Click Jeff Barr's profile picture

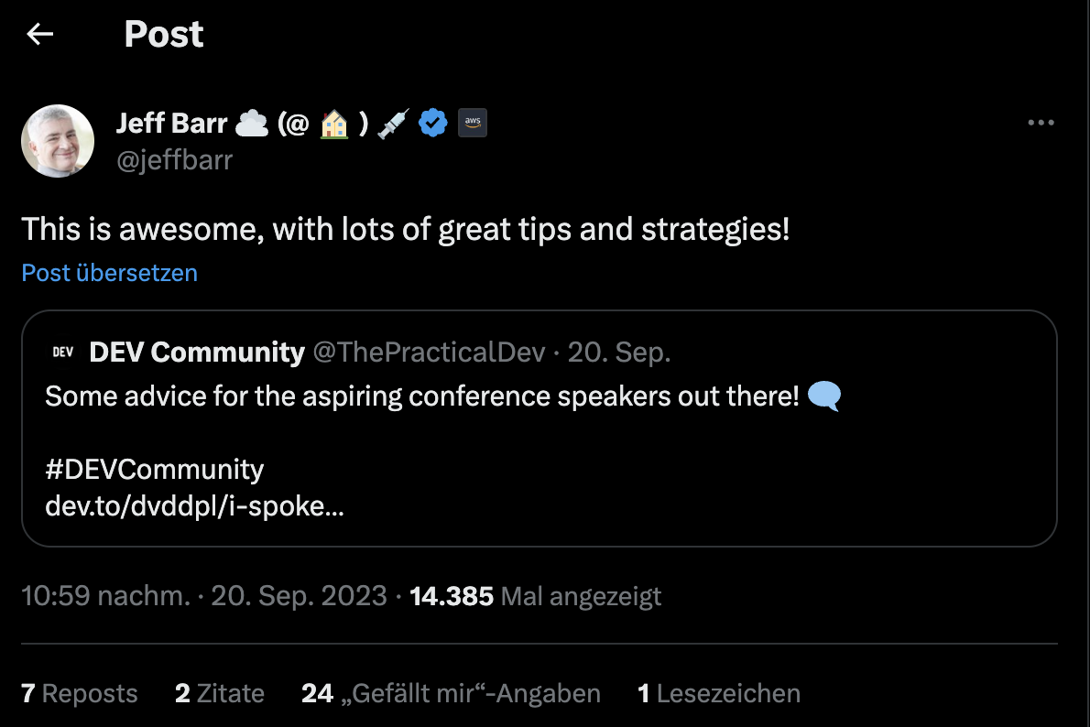pyautogui.click(x=58, y=141)
